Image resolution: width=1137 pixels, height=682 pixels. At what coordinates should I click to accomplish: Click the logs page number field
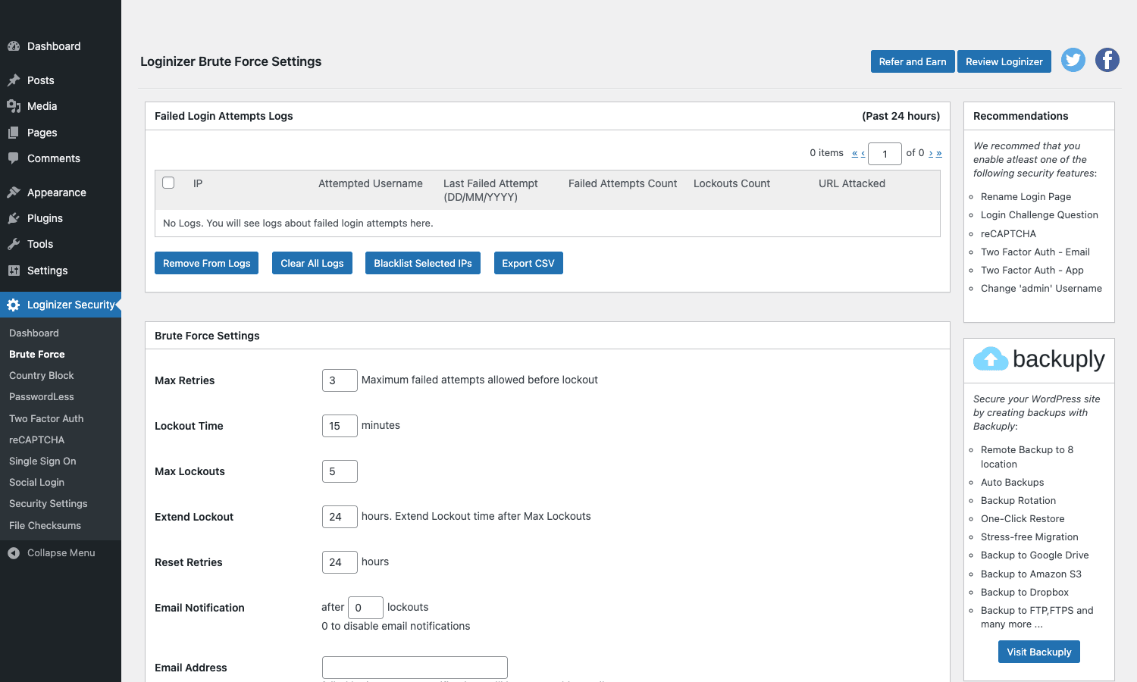tap(885, 154)
